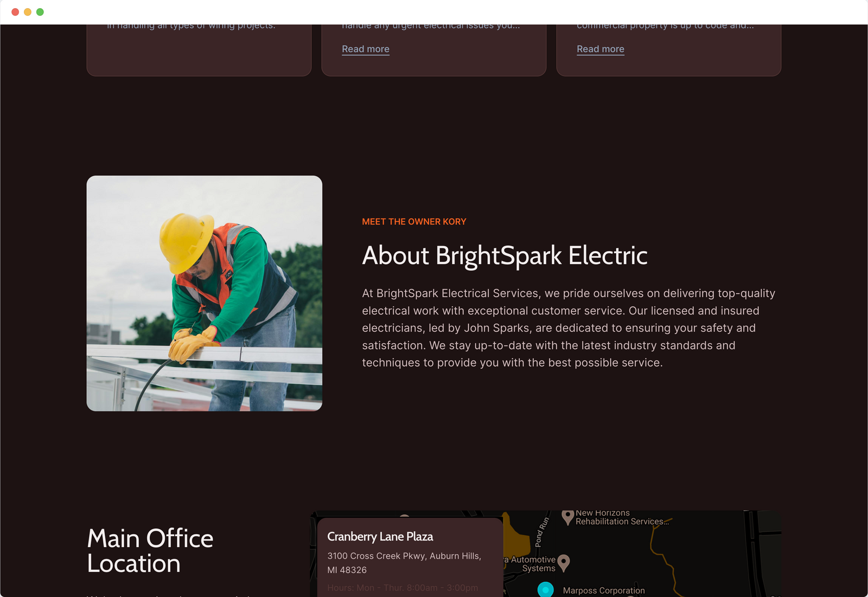The image size is (868, 597).
Task: Click the Pond Run road label on map
Action: pos(542,531)
